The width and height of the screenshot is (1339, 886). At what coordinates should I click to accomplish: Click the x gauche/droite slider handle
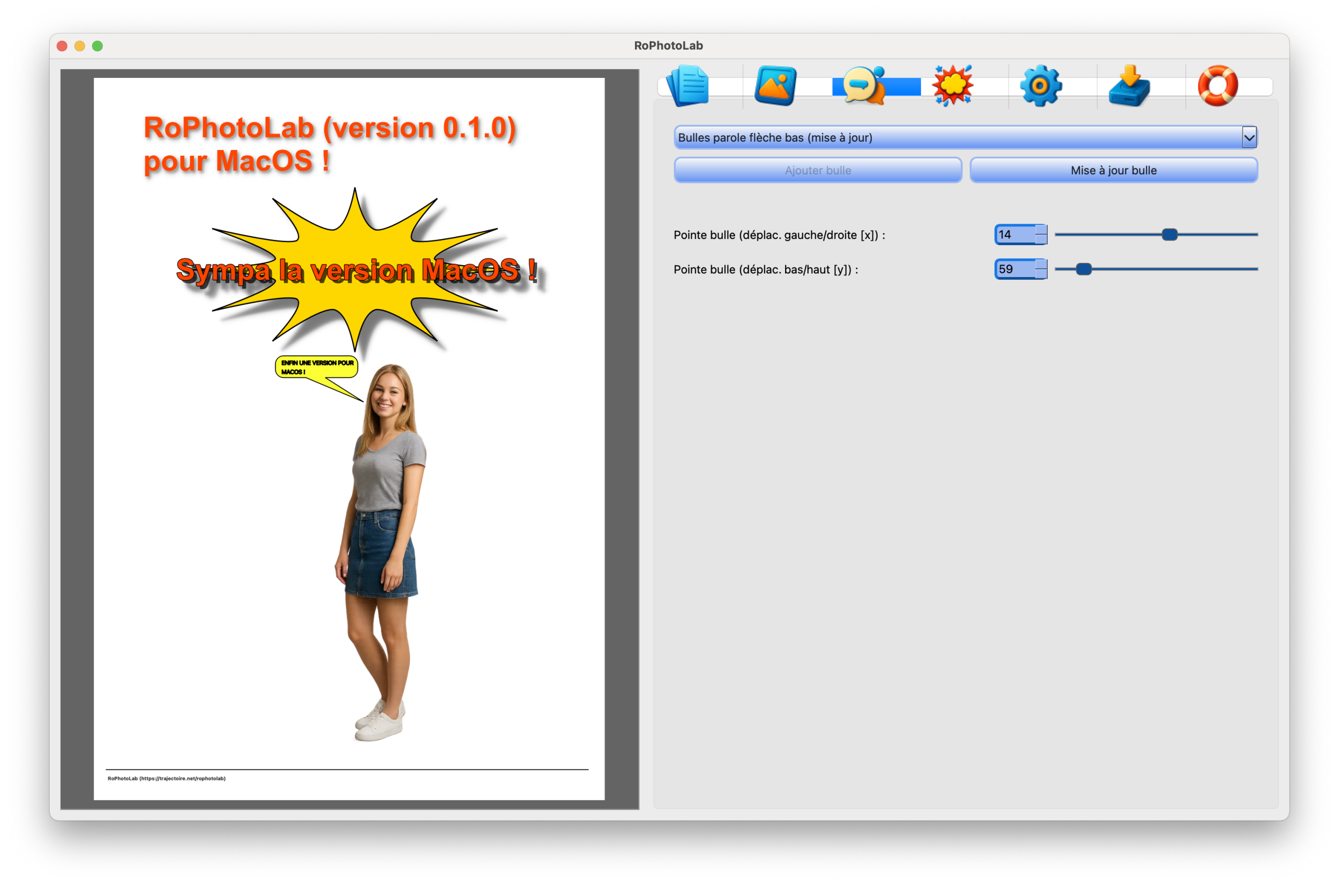1170,235
